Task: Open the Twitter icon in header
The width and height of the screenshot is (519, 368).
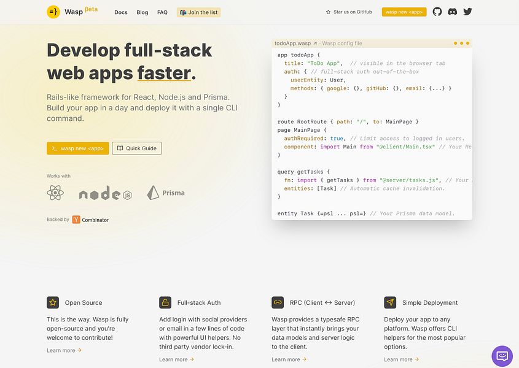Action: (467, 12)
